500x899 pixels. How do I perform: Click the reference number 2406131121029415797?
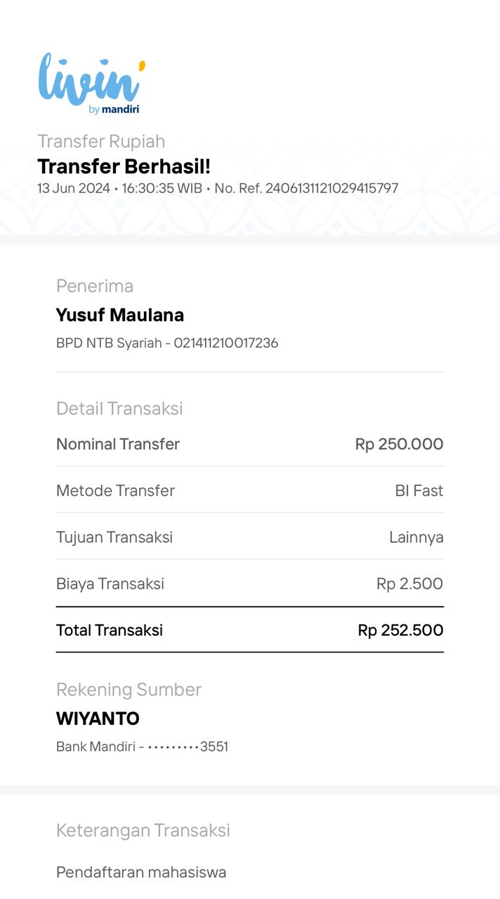(x=331, y=188)
